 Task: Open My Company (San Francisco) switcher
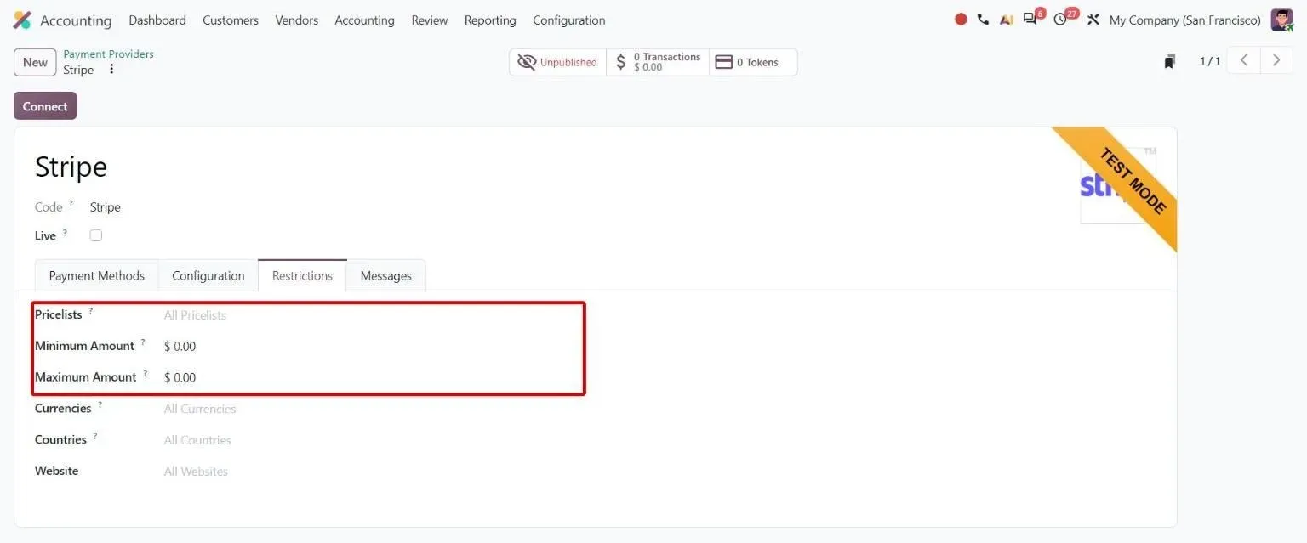point(1185,20)
